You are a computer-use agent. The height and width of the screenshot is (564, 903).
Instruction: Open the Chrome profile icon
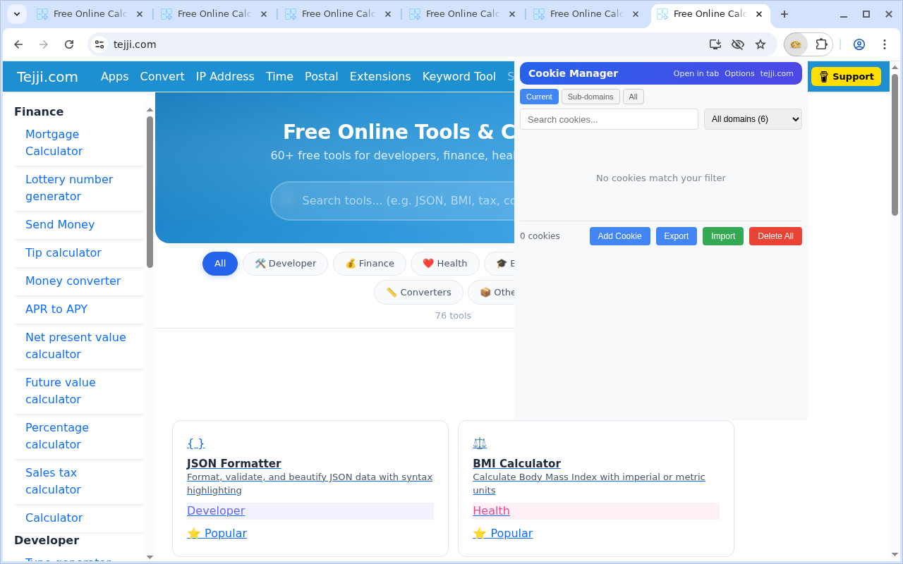(859, 44)
